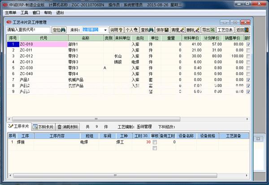
Task: Click the red 30 work hours value
Action: [x=148, y=142]
